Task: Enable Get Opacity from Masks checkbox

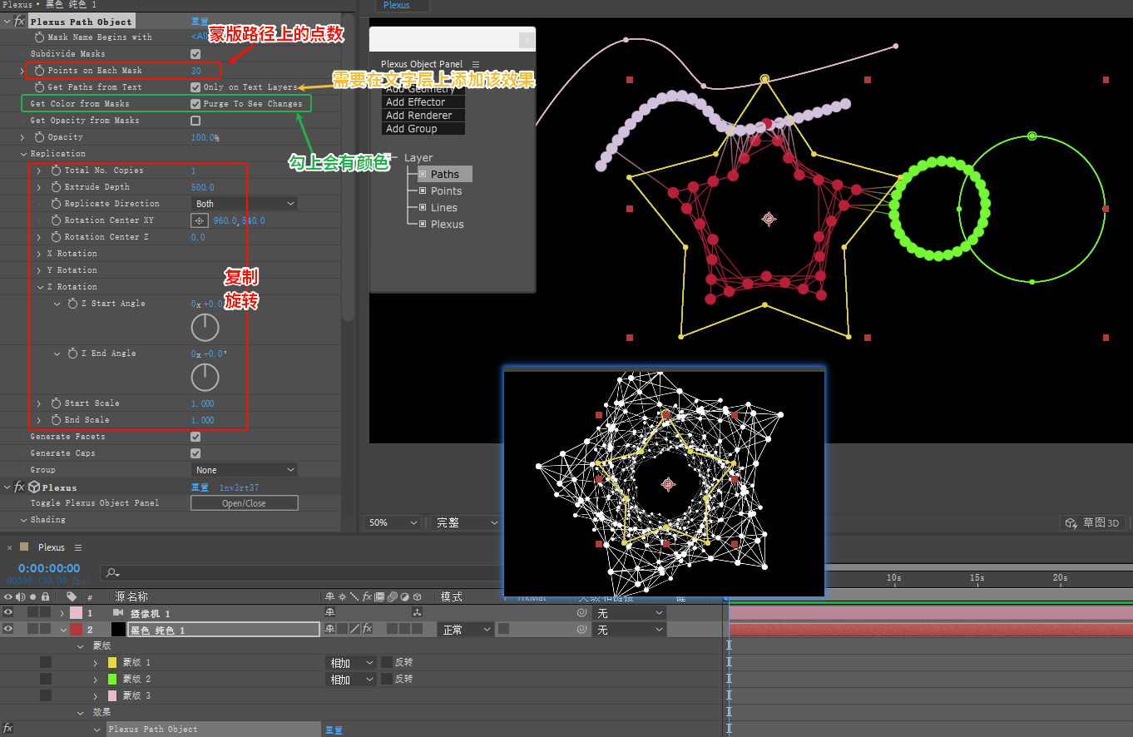Action: pyautogui.click(x=195, y=121)
